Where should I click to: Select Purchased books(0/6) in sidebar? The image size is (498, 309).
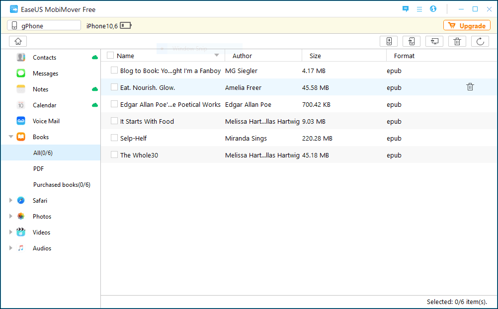[x=62, y=185]
